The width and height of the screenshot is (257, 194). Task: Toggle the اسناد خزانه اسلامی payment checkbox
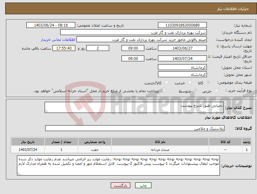[164, 90]
